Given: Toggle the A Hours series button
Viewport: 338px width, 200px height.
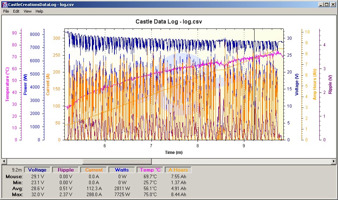Looking at the screenshot, I should [178, 170].
